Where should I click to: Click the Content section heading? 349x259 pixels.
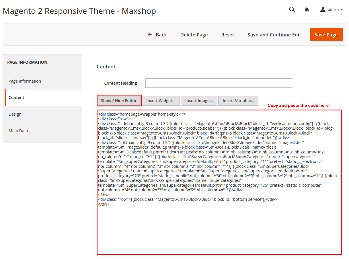coord(106,67)
